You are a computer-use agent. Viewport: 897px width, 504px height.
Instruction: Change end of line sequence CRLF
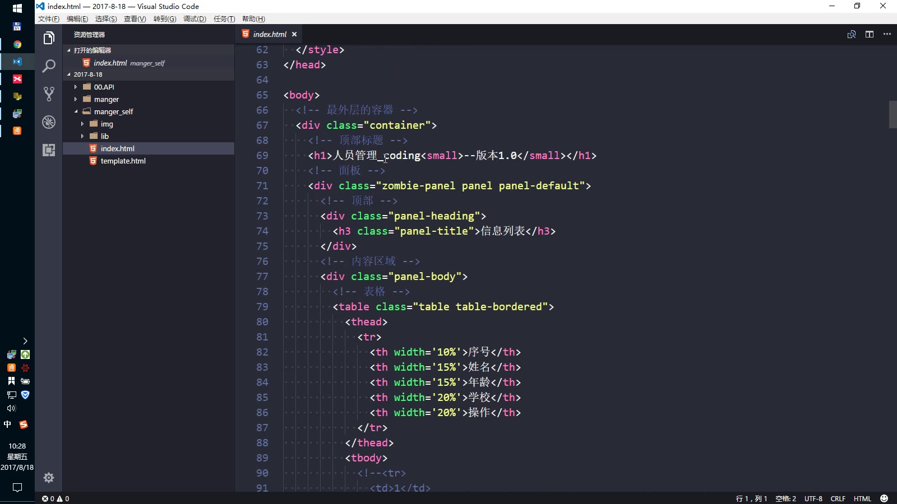tap(838, 498)
